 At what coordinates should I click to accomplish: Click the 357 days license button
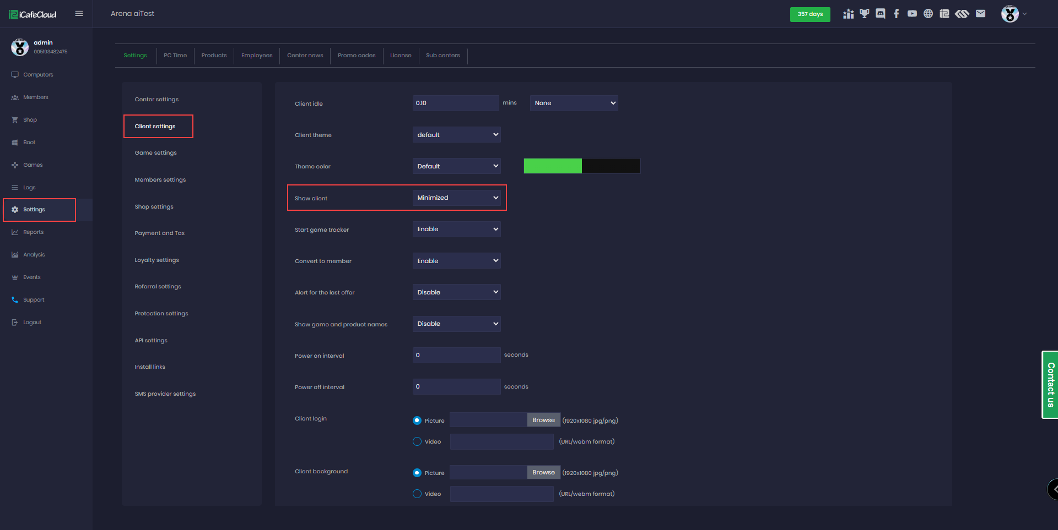pos(810,14)
